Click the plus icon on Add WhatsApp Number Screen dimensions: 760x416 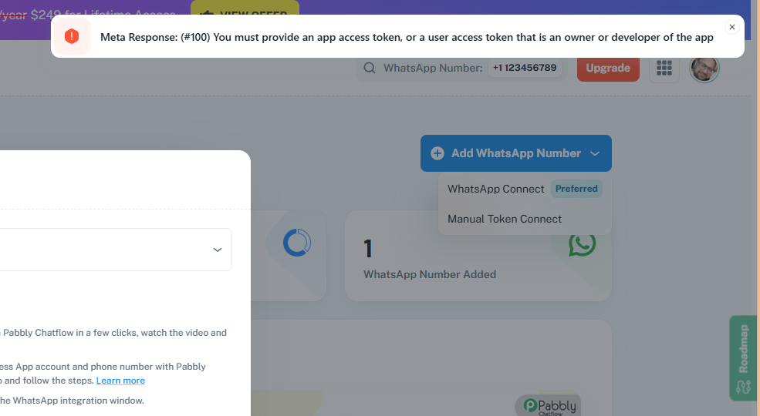tap(437, 153)
